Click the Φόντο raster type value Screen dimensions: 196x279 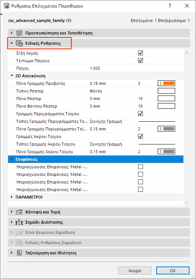[96, 91]
